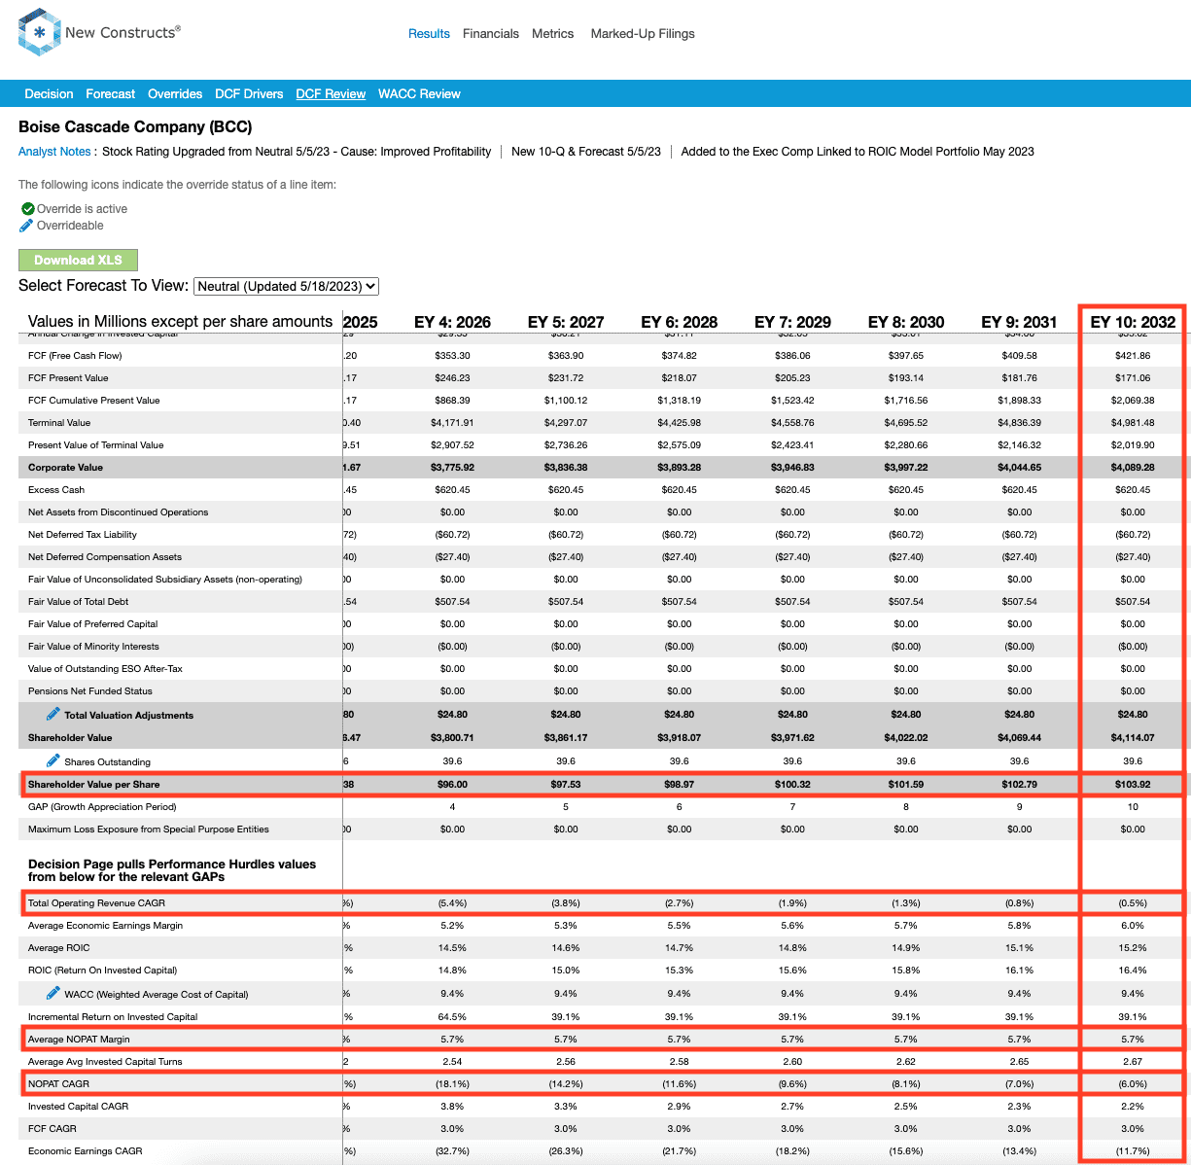Click the 'FCF Present Value' row label
Viewport: 1191px width, 1165px height.
click(x=68, y=378)
